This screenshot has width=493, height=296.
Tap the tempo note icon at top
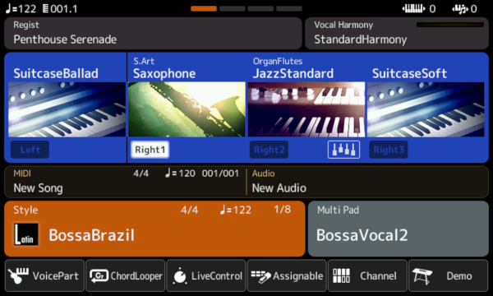(8, 8)
